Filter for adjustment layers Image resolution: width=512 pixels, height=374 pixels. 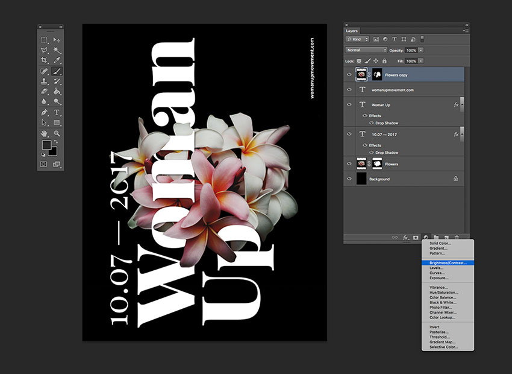(x=386, y=39)
